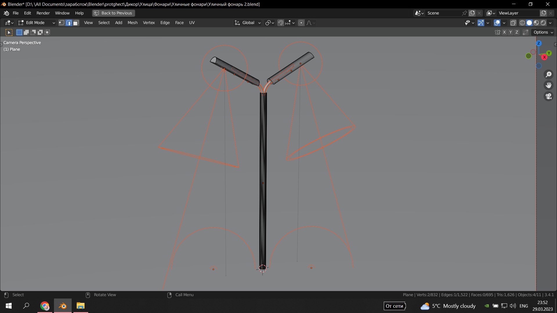Open the gizmo options dropdown arrow

coord(488,23)
